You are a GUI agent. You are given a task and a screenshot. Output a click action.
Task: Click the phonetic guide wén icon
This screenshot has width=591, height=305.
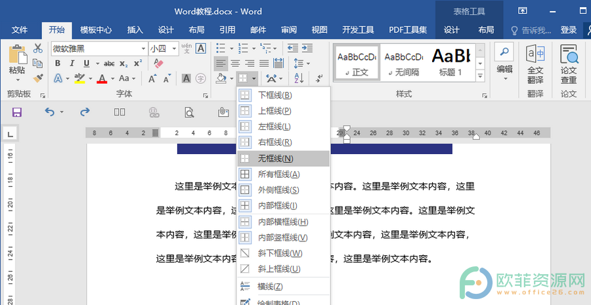click(186, 48)
